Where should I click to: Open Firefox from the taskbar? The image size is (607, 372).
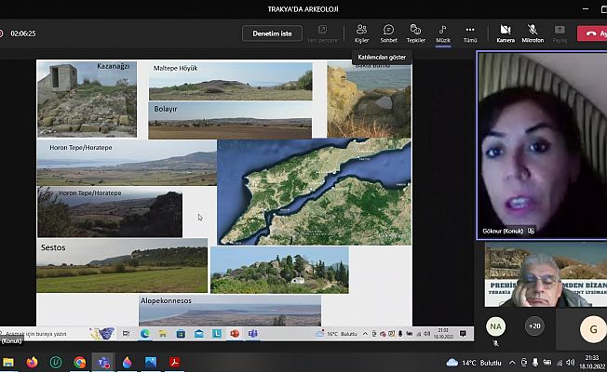(x=32, y=362)
